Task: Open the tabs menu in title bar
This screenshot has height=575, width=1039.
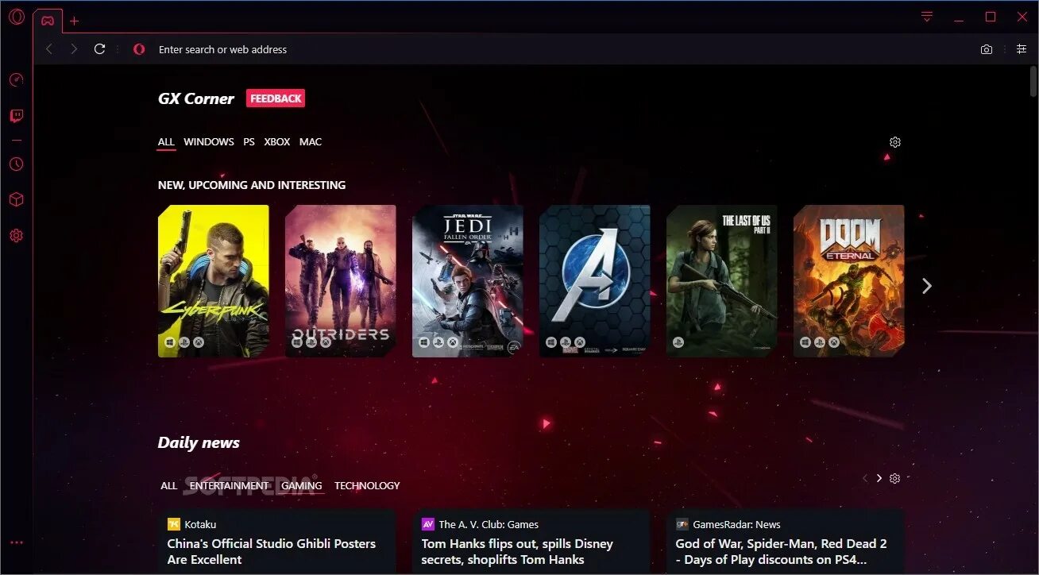Action: [x=927, y=17]
